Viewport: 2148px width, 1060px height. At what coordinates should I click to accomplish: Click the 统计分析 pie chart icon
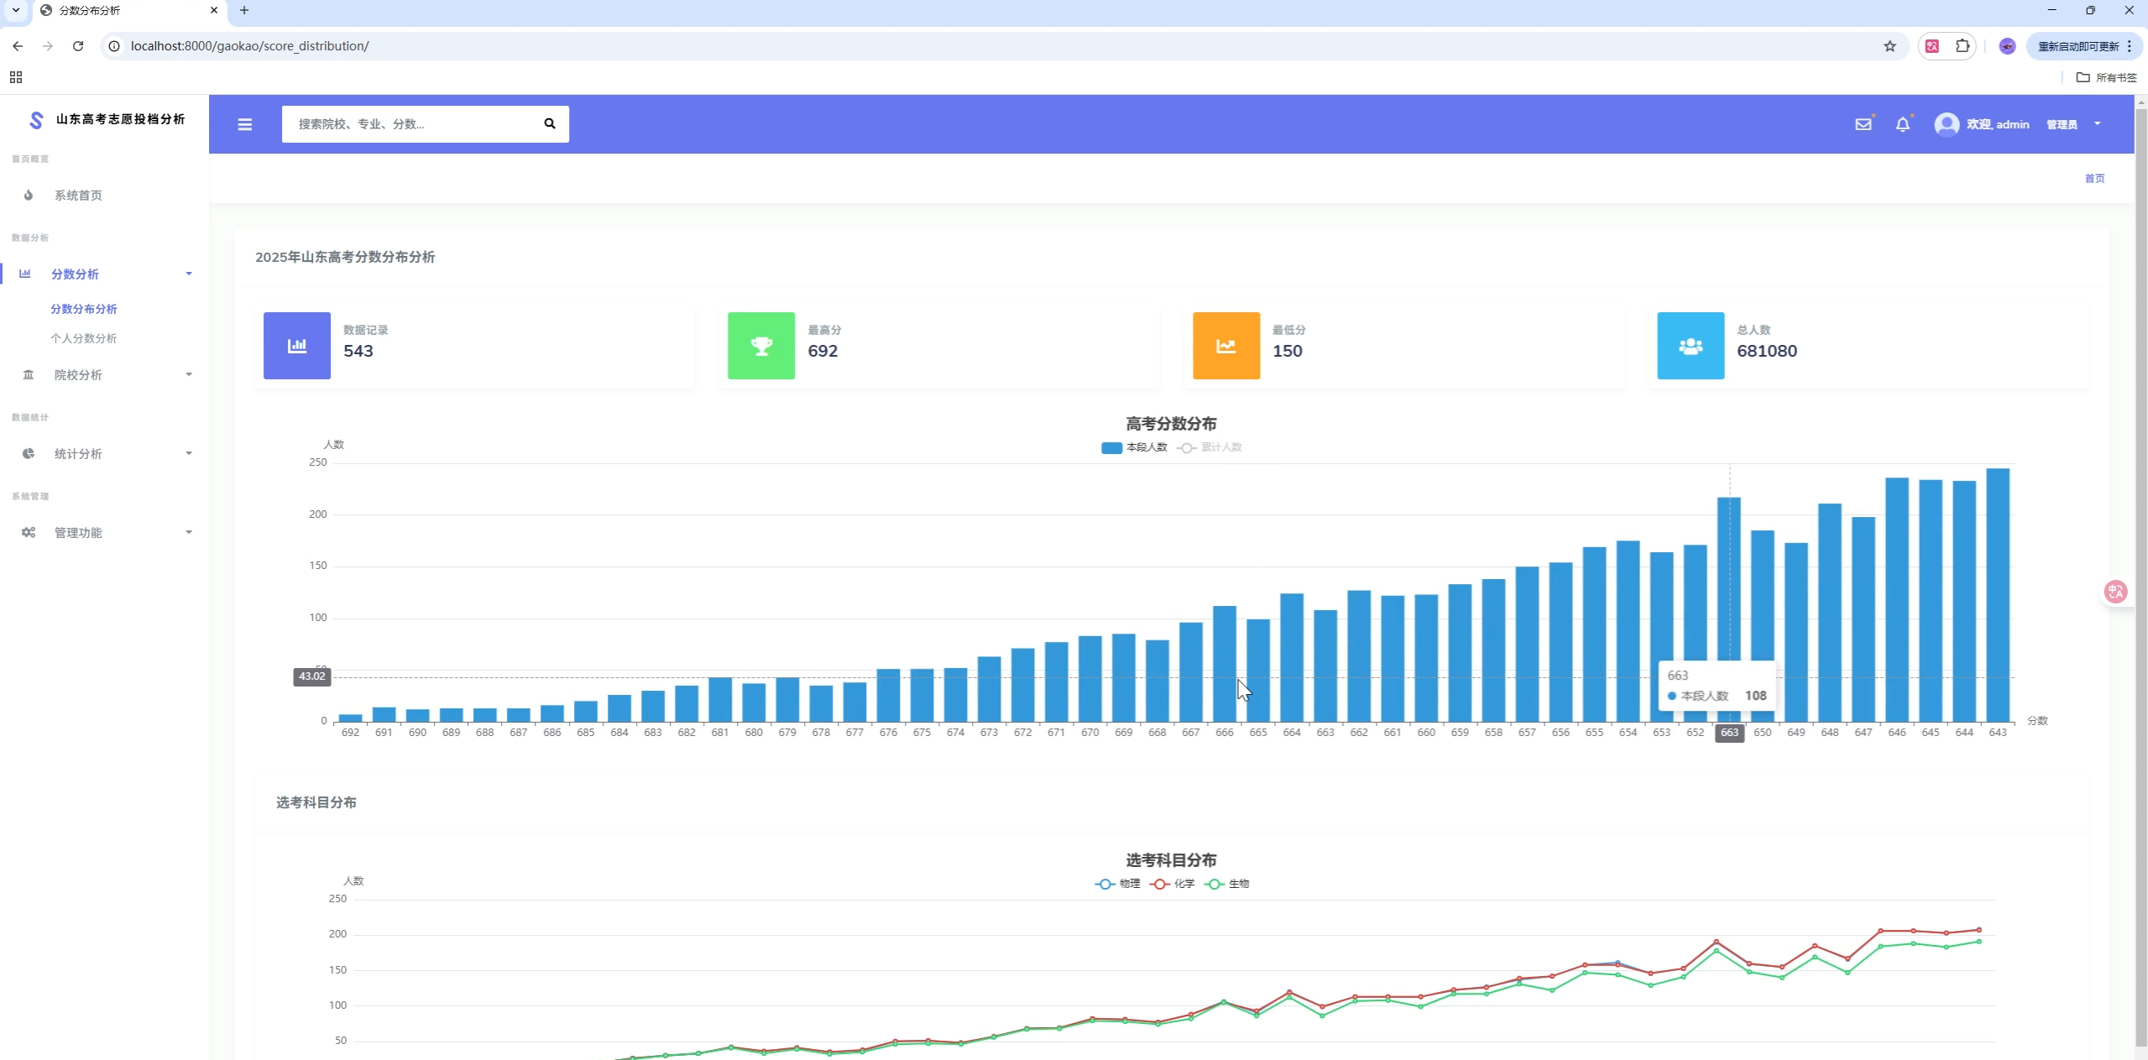click(29, 453)
